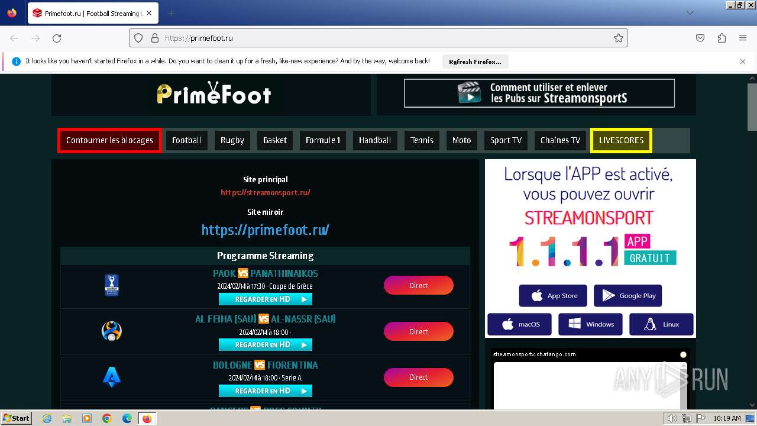Expand the list all tabs chevron

[x=690, y=13]
